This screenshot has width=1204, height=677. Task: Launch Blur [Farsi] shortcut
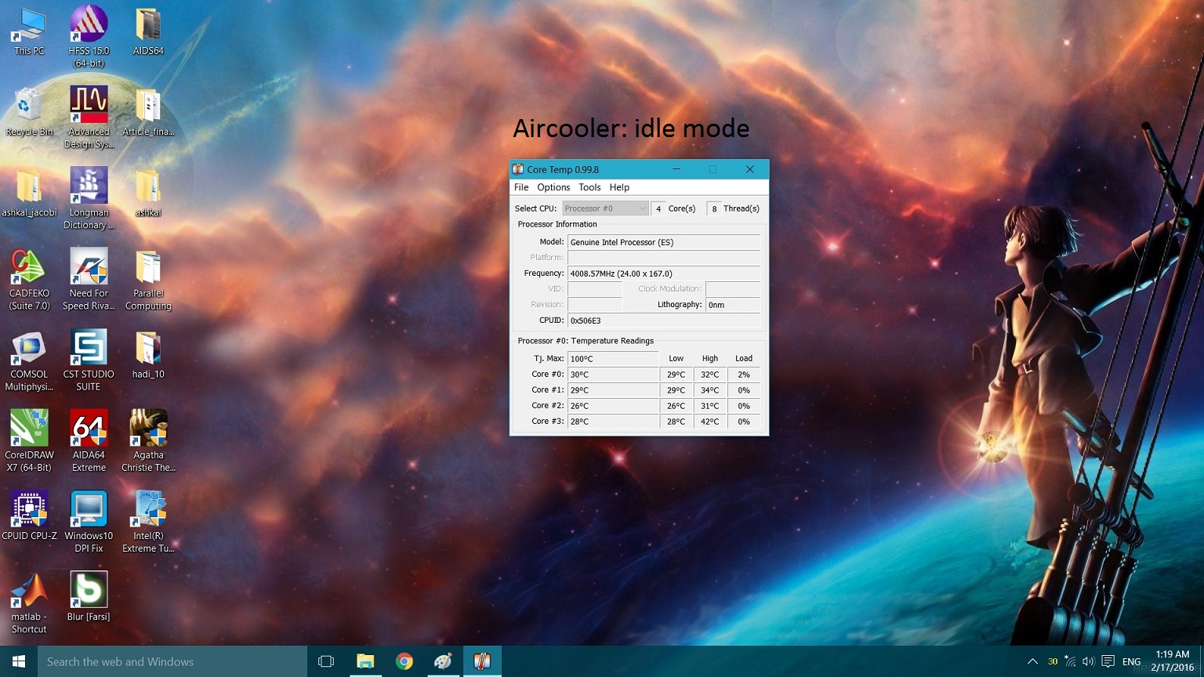(x=89, y=596)
